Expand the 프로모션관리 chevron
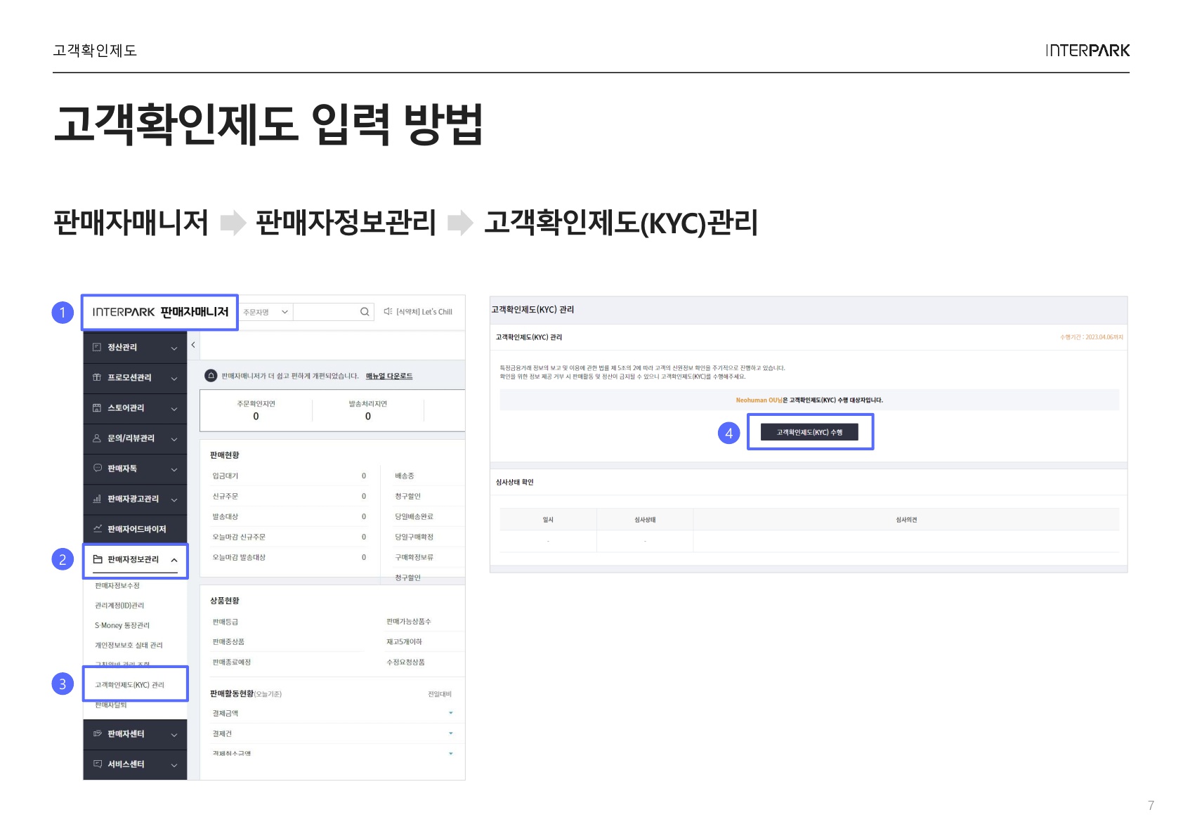Viewport: 1183px width, 836px height. click(x=174, y=379)
